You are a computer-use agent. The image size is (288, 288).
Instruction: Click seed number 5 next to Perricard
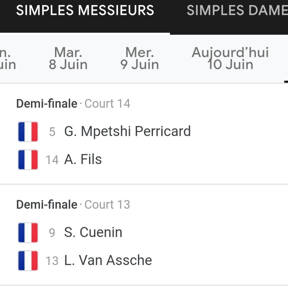(x=52, y=132)
